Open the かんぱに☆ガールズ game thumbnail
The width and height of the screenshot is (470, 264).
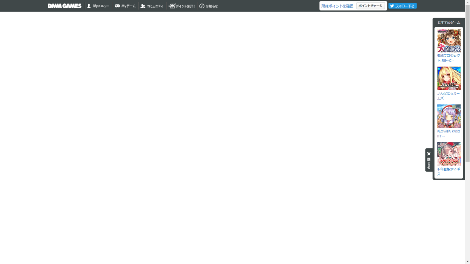click(x=448, y=78)
